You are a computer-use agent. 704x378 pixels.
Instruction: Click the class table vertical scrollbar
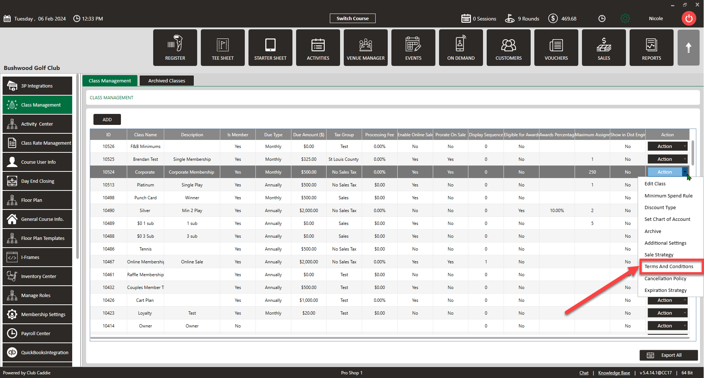click(693, 153)
